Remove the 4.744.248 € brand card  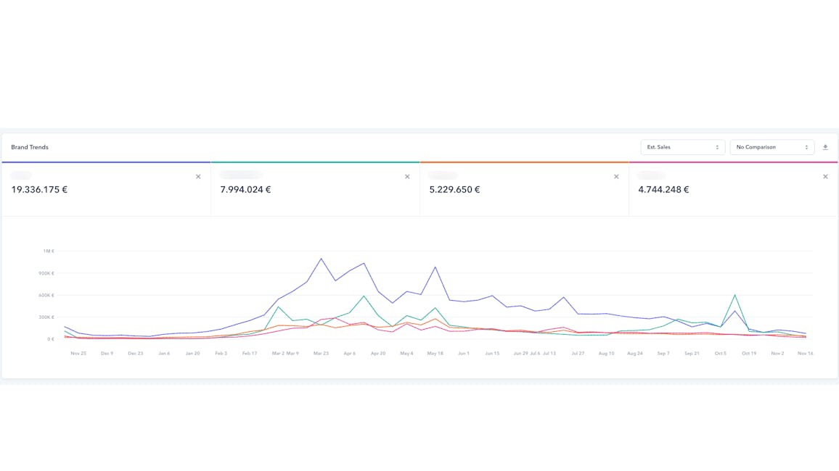825,177
